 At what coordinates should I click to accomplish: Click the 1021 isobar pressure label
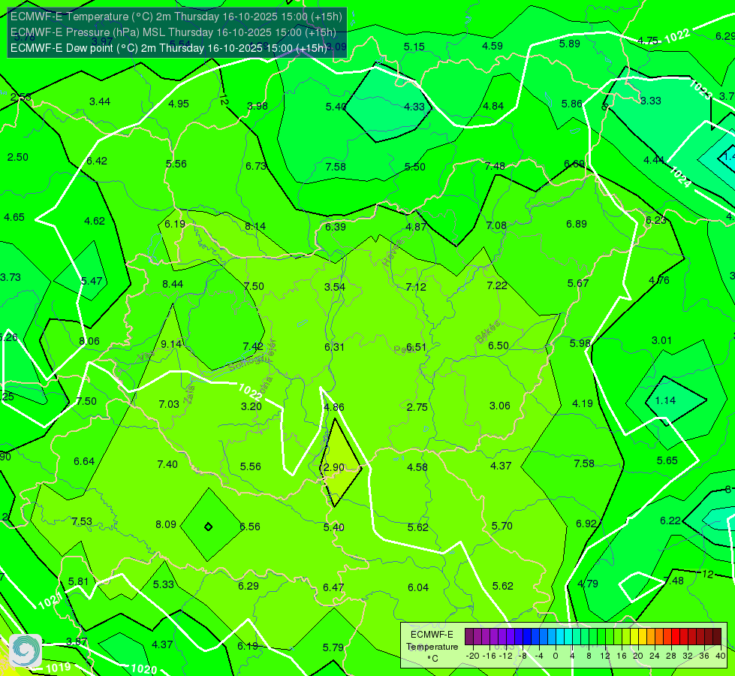[x=50, y=600]
